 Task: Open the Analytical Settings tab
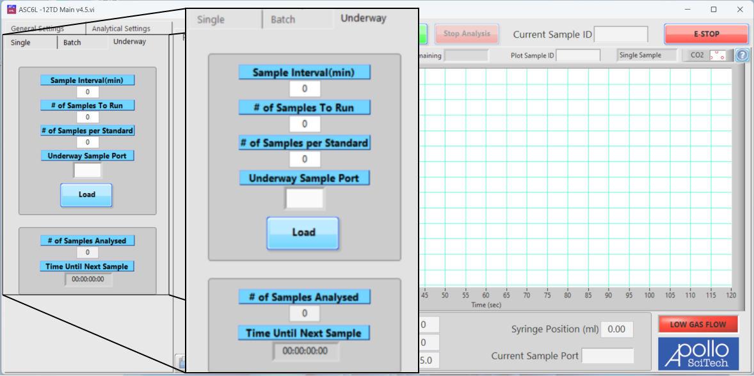point(121,28)
